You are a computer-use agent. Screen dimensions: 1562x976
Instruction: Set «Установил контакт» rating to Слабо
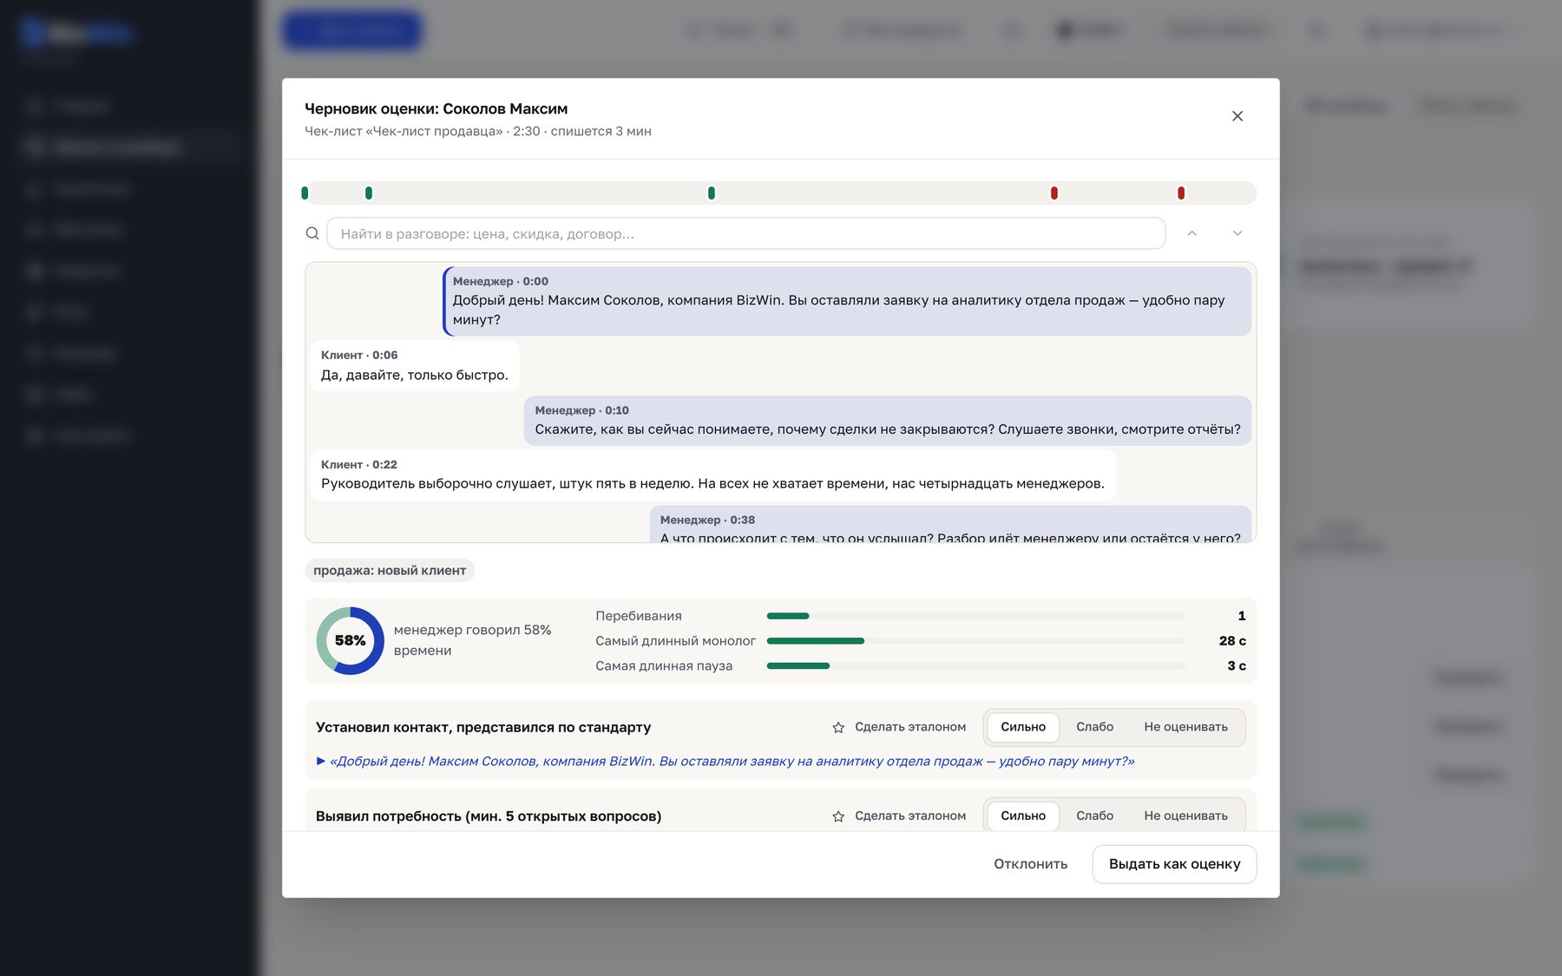[x=1095, y=727]
